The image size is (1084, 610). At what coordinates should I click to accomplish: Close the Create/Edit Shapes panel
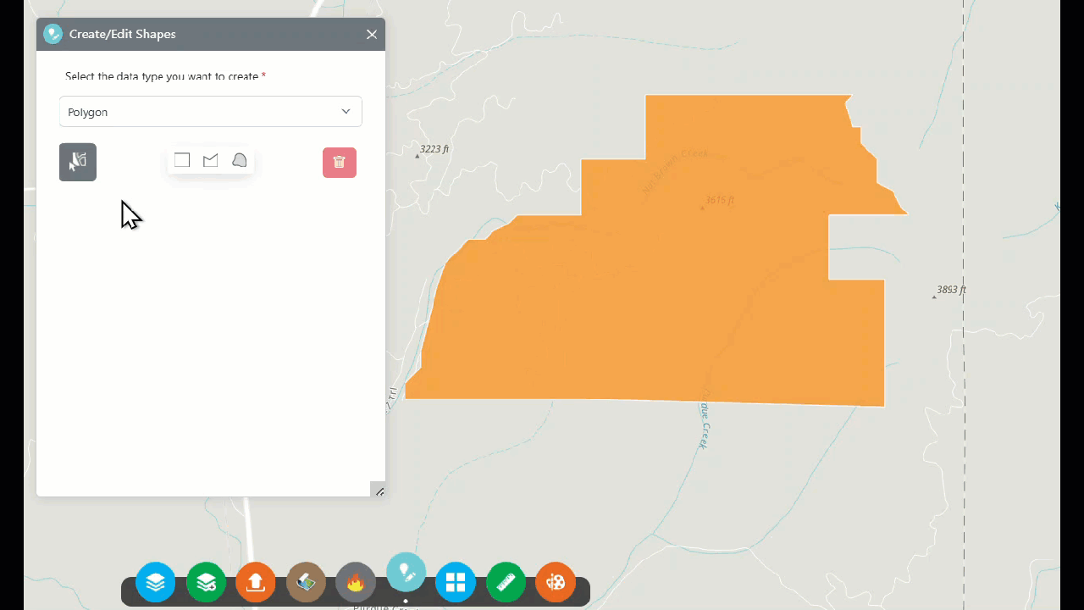click(x=372, y=35)
